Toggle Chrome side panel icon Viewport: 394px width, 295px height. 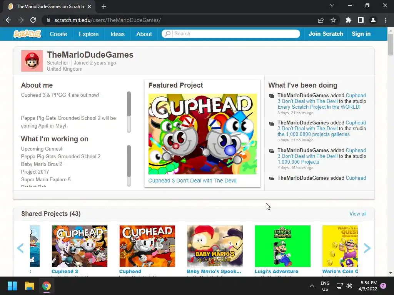361,20
